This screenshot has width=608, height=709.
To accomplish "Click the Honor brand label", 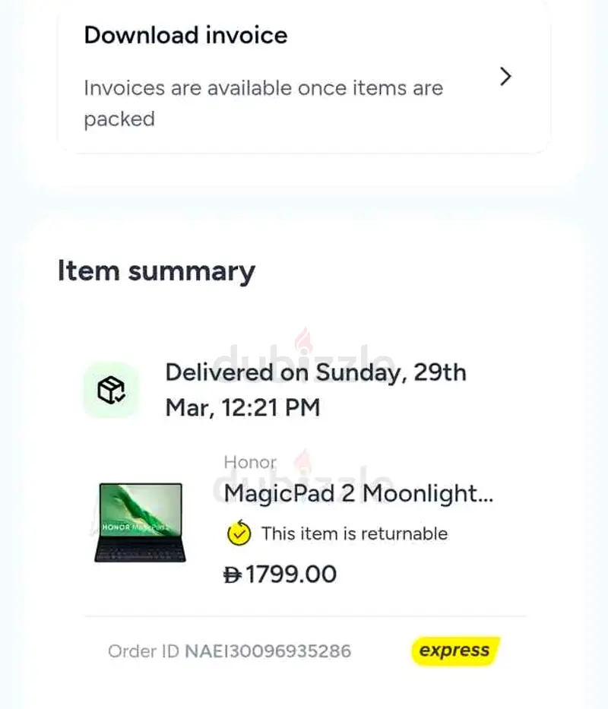I will pyautogui.click(x=250, y=462).
